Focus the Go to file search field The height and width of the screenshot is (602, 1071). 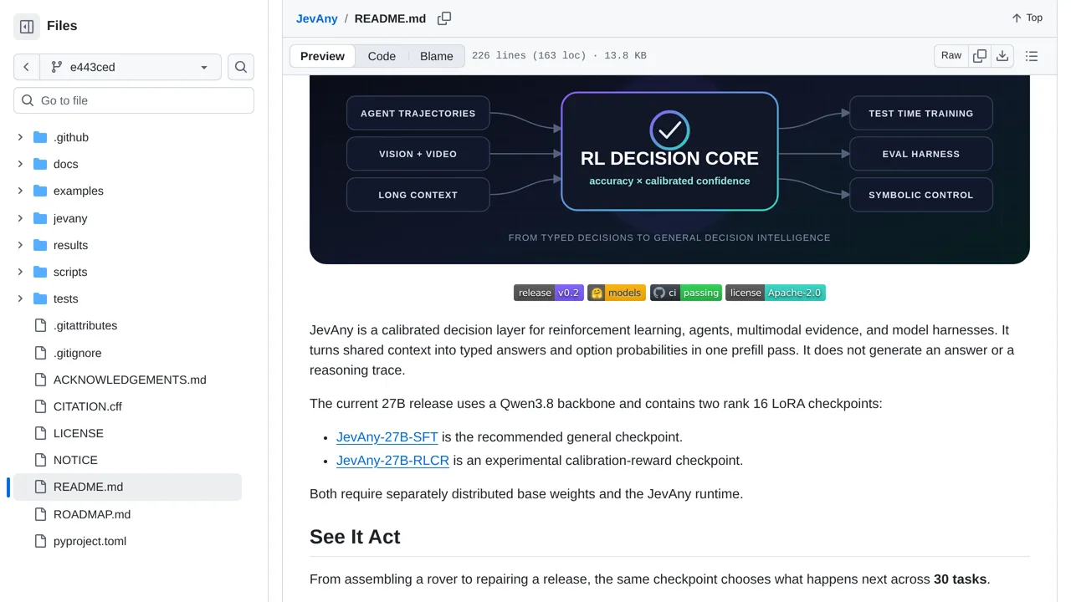tap(134, 100)
